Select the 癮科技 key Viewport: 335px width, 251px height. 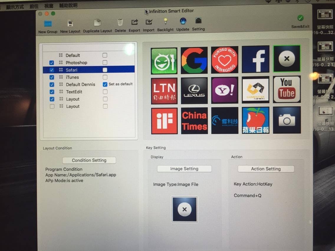[x=225, y=120]
